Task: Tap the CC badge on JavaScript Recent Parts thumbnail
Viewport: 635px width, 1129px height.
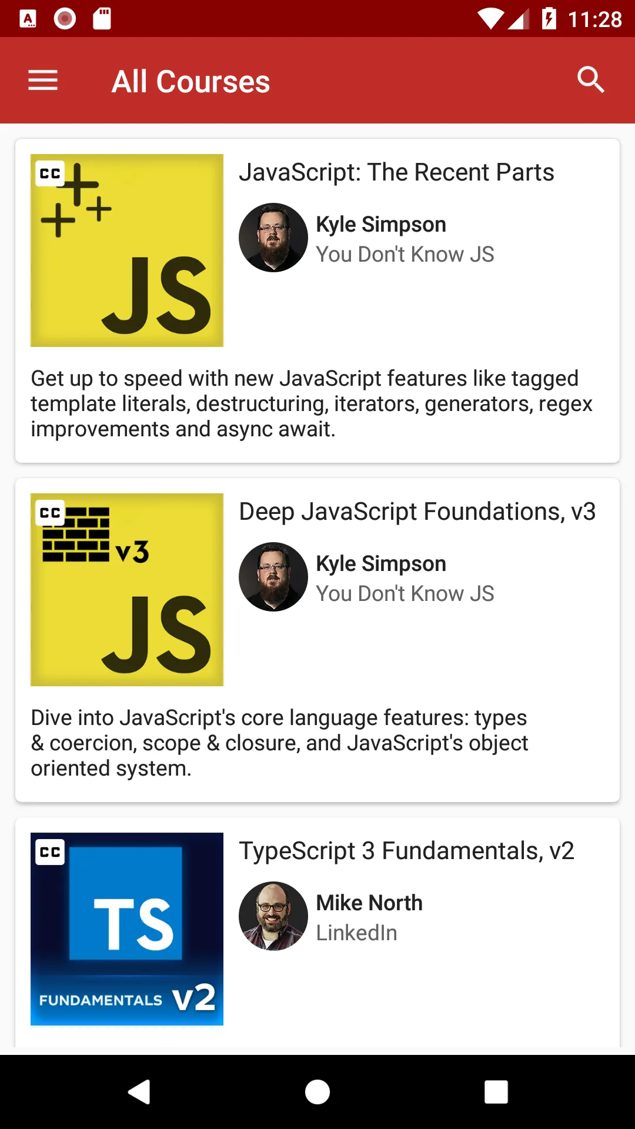Action: pyautogui.click(x=50, y=173)
